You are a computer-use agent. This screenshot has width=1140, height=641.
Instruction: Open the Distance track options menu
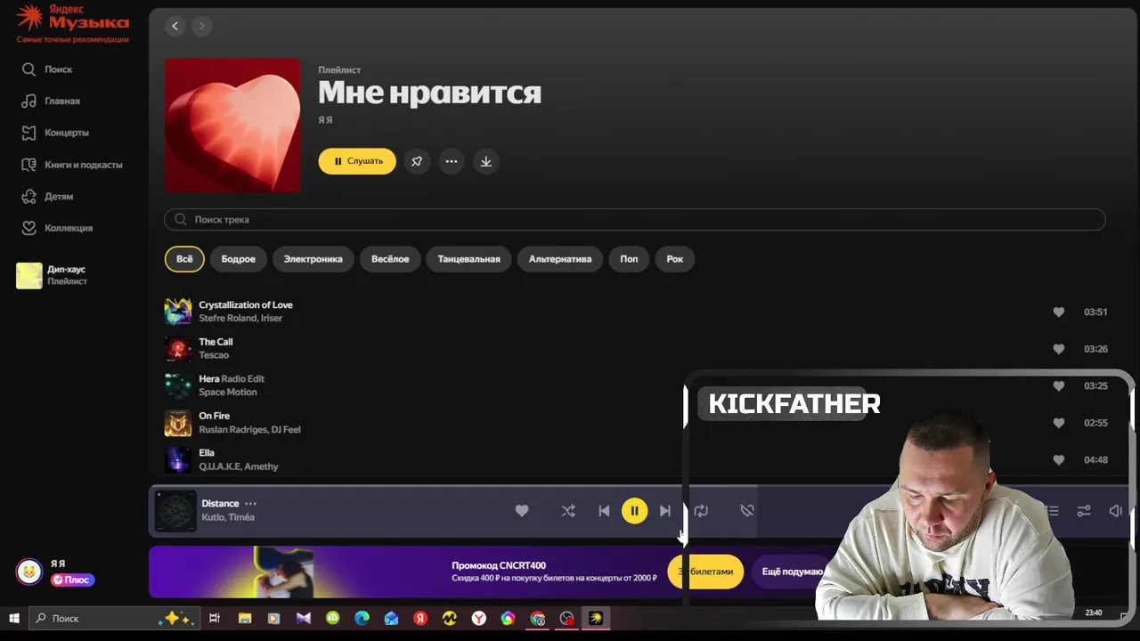250,504
